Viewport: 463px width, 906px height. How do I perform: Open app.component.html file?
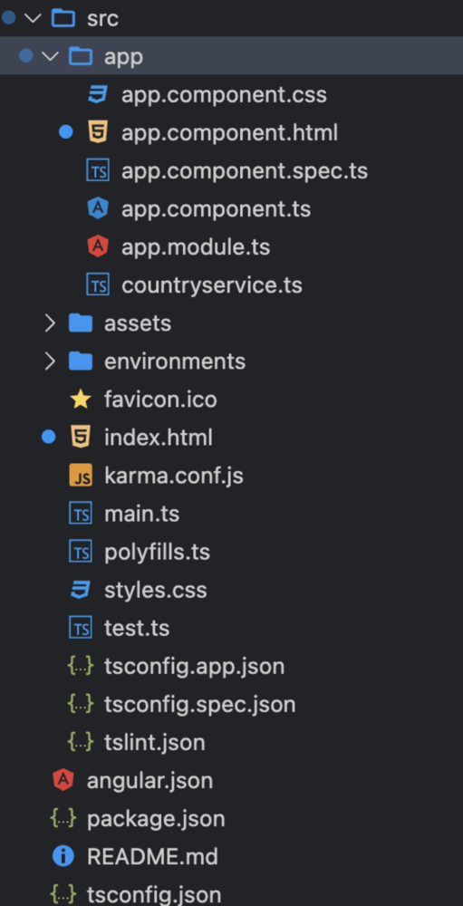coord(229,133)
